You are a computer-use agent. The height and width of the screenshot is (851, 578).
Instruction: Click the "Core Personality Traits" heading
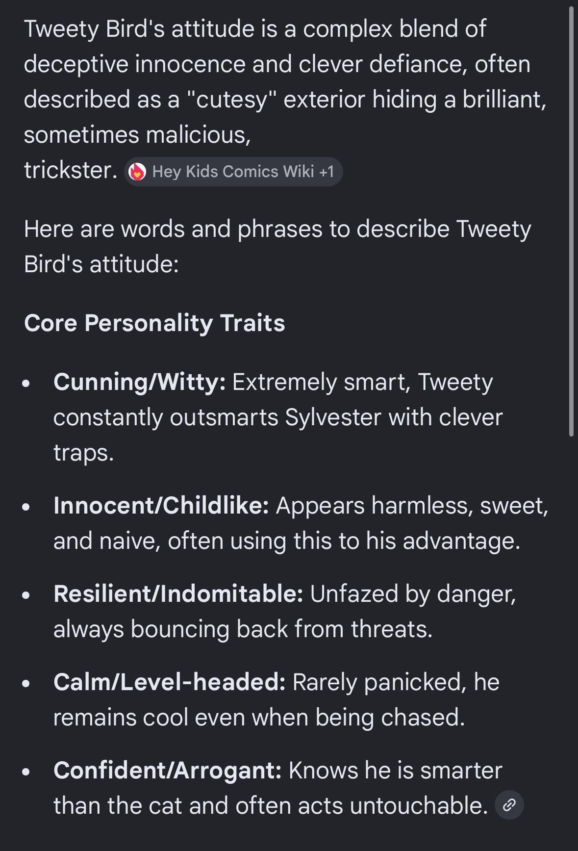click(x=154, y=323)
